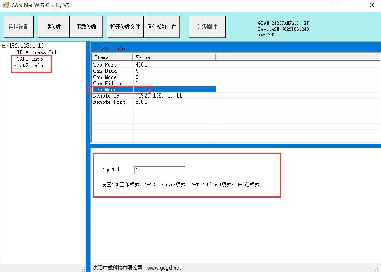Click the Tcp Mode input field
This screenshot has width=381, height=272.
tap(160, 170)
